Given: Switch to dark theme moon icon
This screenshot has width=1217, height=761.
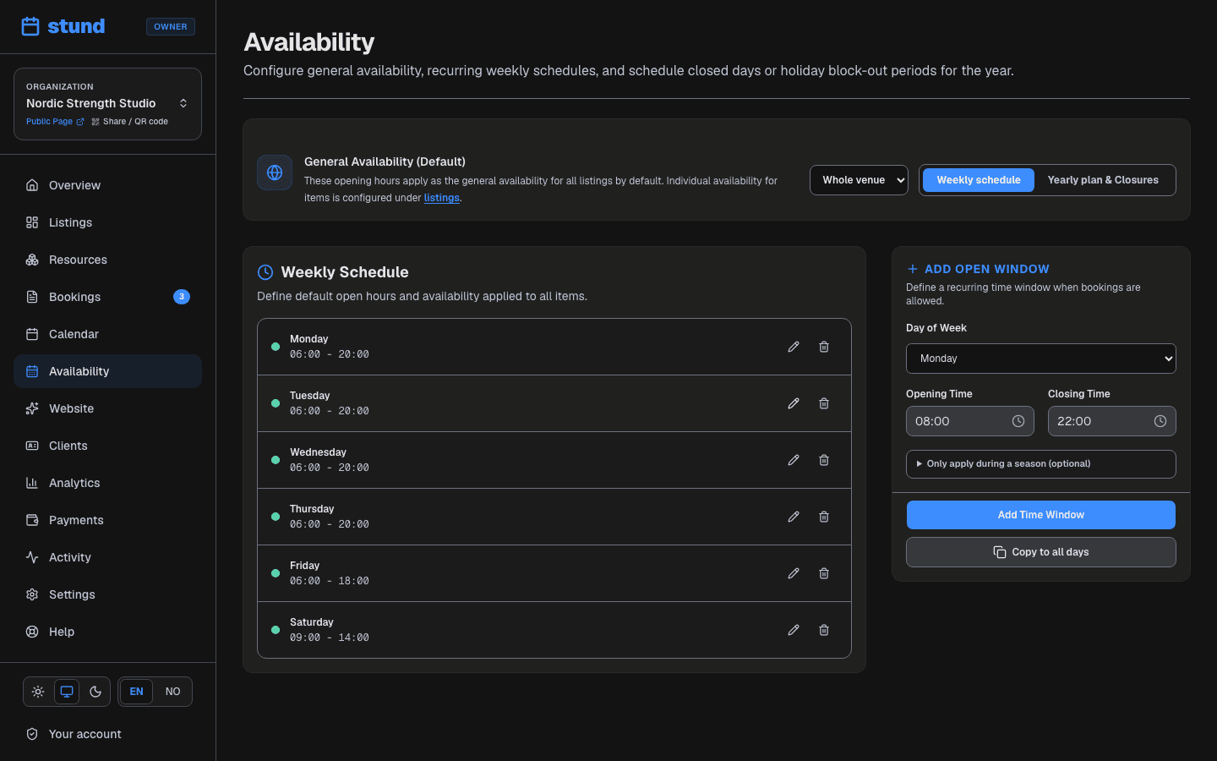Looking at the screenshot, I should (x=96, y=692).
